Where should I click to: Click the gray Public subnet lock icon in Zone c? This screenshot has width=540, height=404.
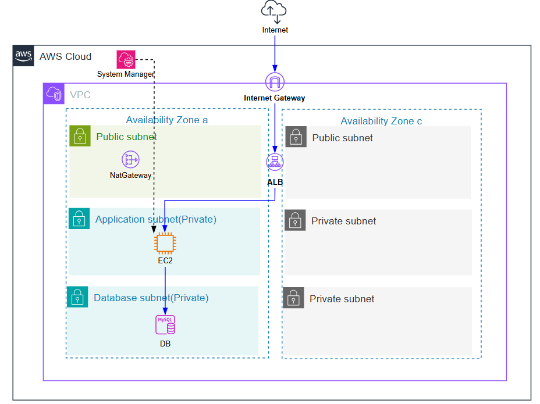296,137
